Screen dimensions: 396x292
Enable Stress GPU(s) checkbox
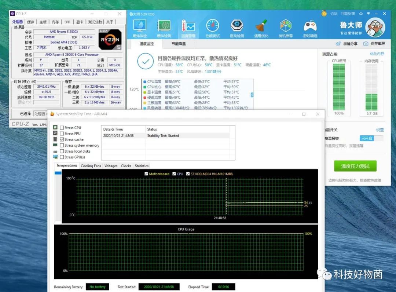pyautogui.click(x=62, y=157)
